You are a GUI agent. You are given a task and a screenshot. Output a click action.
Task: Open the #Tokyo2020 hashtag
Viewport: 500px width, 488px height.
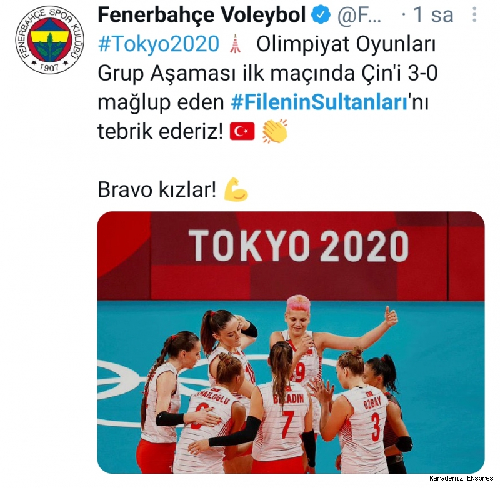coord(159,44)
